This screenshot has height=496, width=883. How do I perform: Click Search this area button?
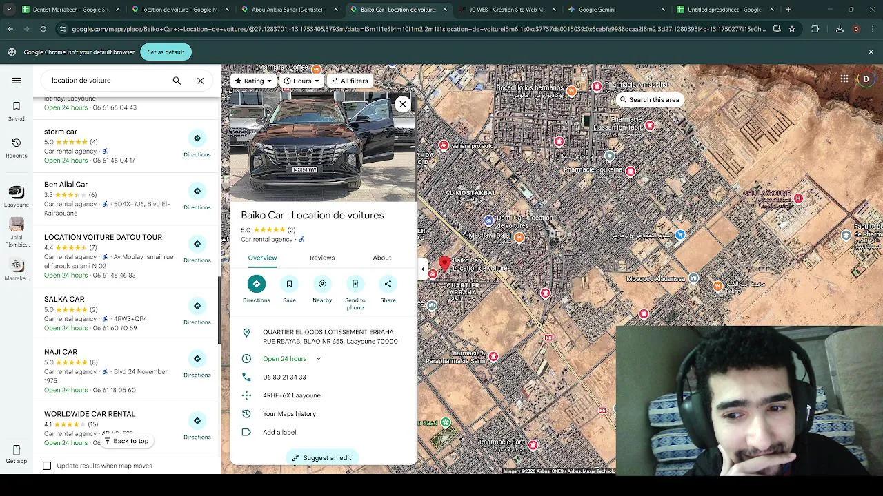[649, 100]
